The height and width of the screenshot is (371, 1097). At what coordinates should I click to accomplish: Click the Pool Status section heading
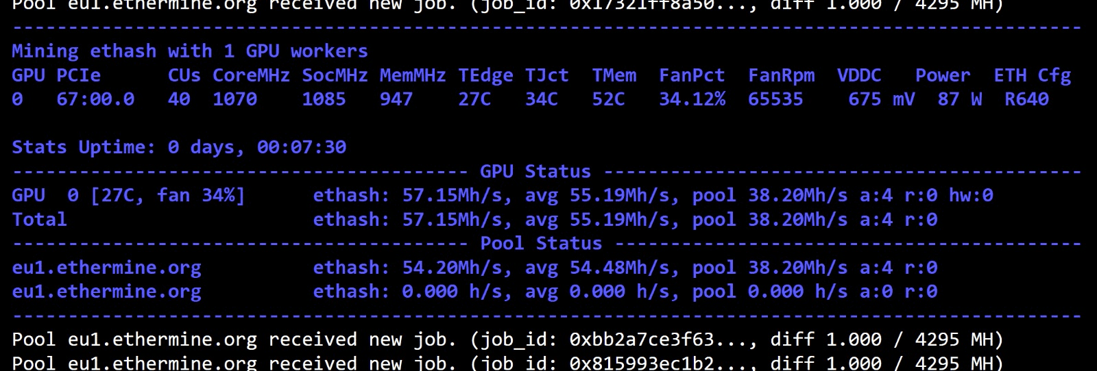[x=541, y=244]
